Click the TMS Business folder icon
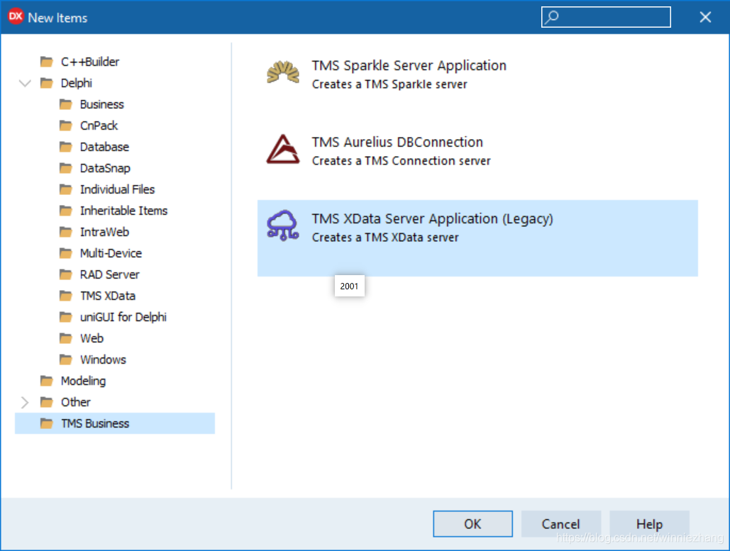This screenshot has height=551, width=730. [47, 423]
